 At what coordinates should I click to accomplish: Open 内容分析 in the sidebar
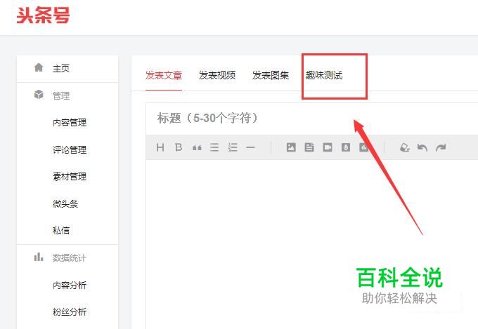coord(70,285)
